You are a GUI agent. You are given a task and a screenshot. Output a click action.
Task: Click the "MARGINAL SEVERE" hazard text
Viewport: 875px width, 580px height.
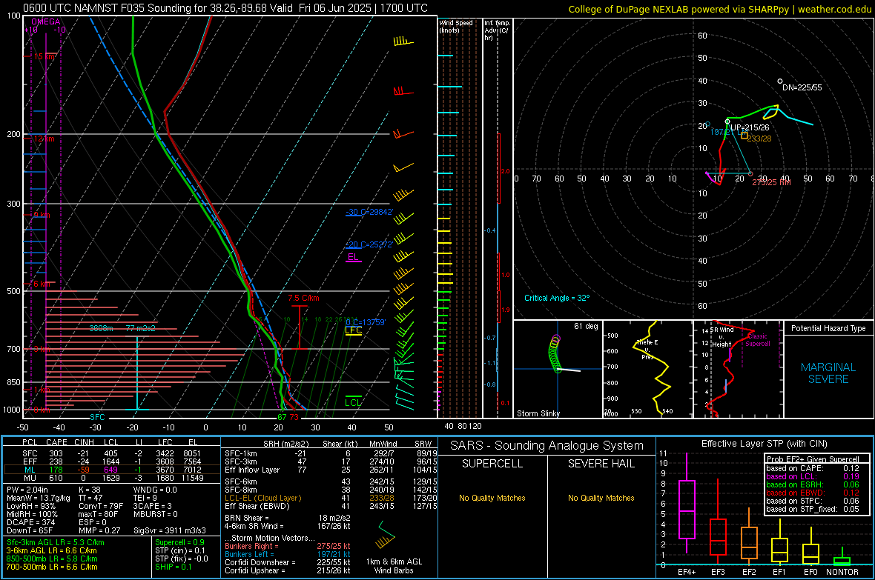pyautogui.click(x=828, y=373)
